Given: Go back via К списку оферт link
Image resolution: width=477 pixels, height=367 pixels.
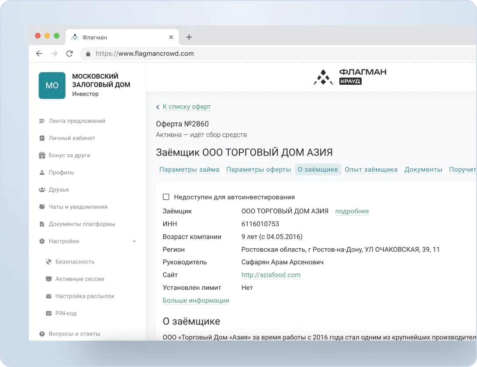Looking at the screenshot, I should point(186,107).
